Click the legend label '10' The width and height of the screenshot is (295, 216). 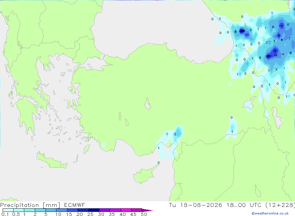tap(58, 214)
